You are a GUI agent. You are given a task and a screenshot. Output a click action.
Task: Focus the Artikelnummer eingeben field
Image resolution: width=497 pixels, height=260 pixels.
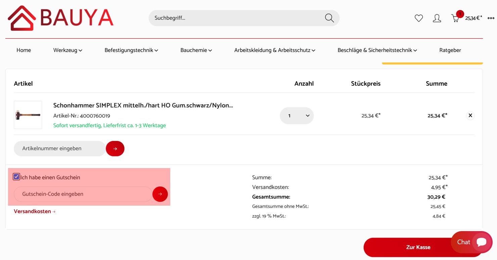(60, 149)
